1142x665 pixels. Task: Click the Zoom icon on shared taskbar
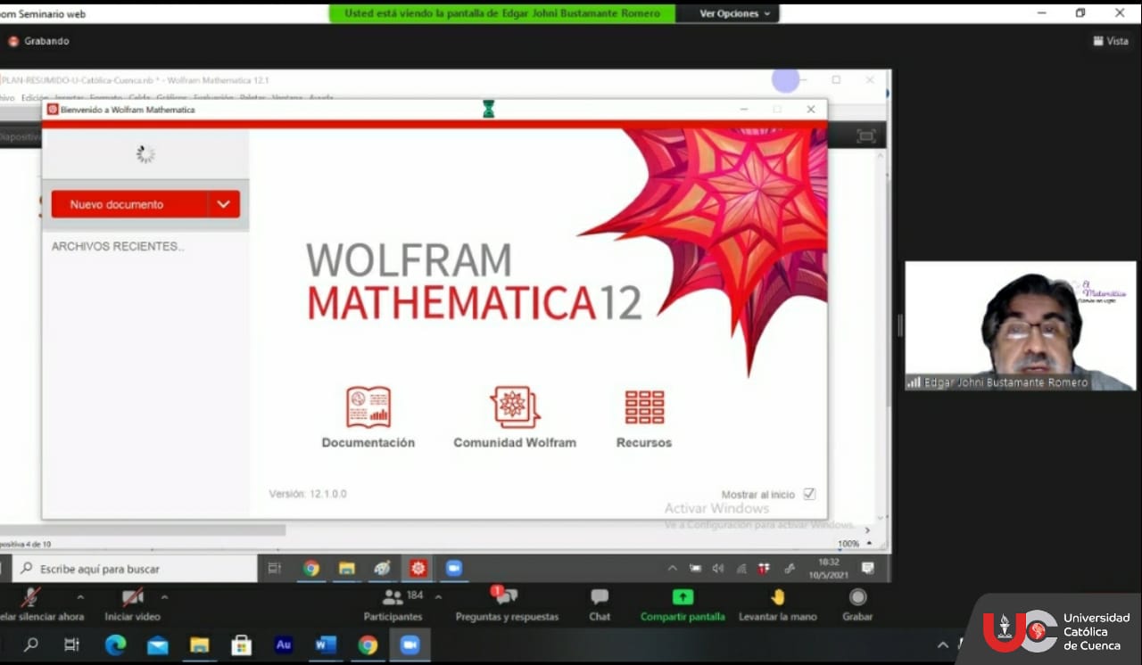[454, 569]
